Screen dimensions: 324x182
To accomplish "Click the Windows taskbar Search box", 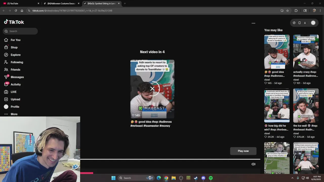I will click(136, 178).
